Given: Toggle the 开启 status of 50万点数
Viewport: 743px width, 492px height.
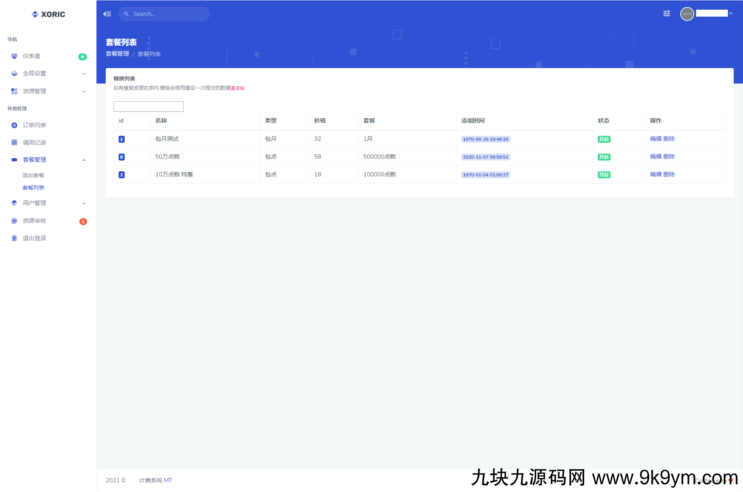Looking at the screenshot, I should [604, 157].
